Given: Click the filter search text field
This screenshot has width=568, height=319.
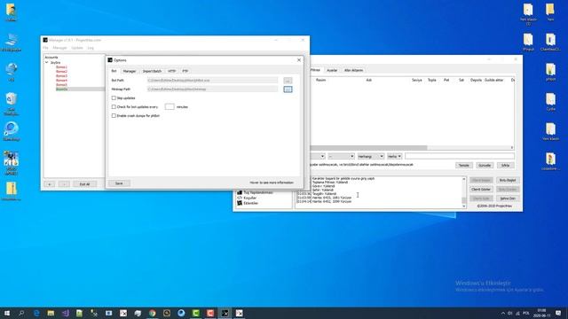Looking at the screenshot, I should click(x=460, y=156).
